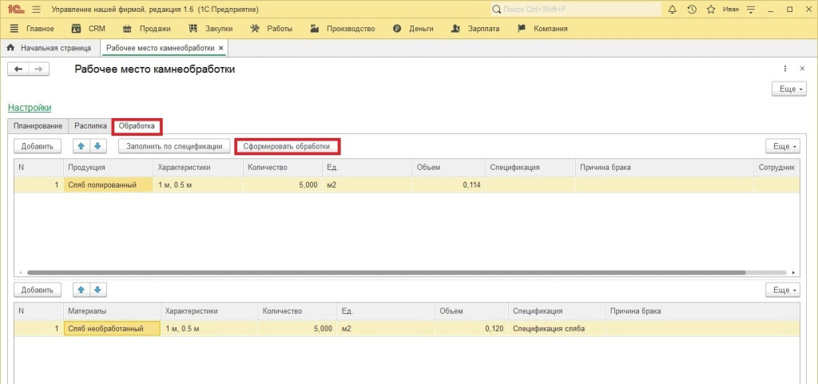Click Спецификация header in Продукция table
This screenshot has width=818, height=384.
click(530, 167)
